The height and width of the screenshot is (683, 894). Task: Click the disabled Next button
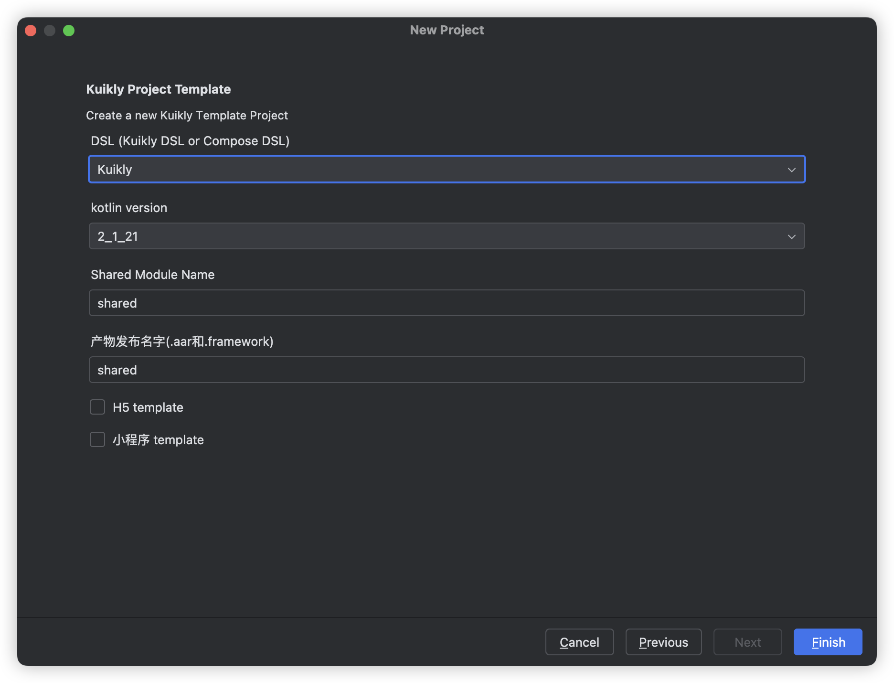(747, 642)
